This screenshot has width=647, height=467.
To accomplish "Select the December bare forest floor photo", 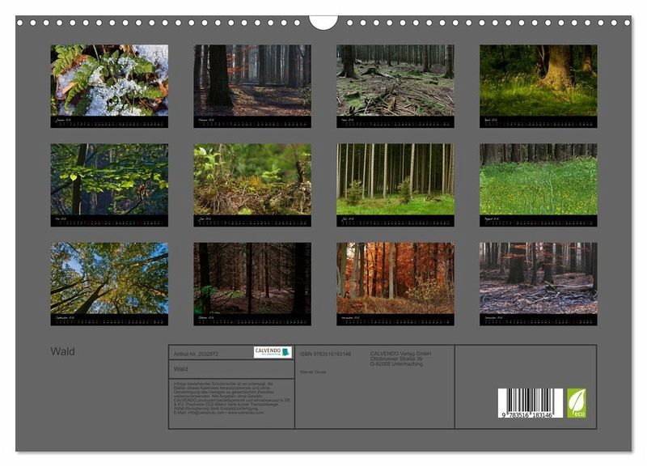I will [x=538, y=278].
